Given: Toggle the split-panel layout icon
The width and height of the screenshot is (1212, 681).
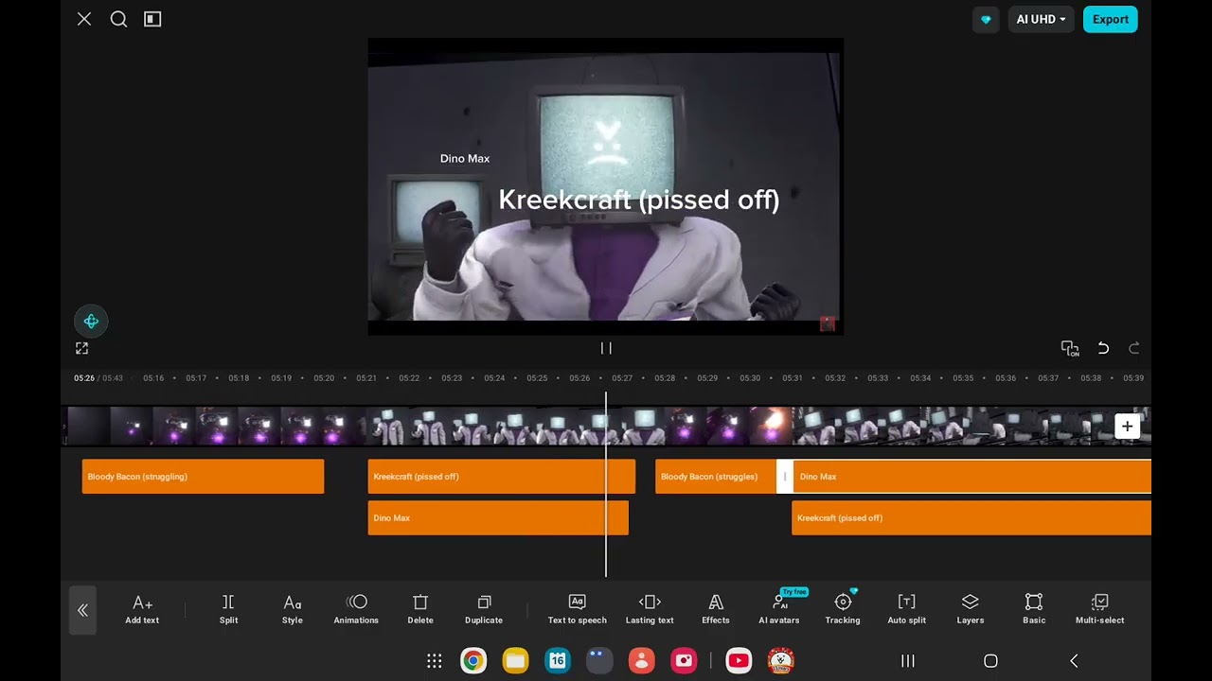Looking at the screenshot, I should [x=152, y=19].
